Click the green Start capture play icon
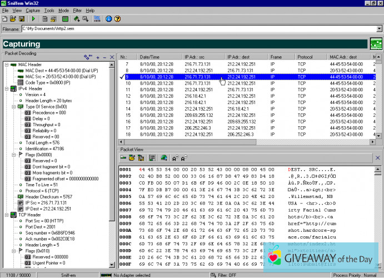The height and width of the screenshot is (278, 384). (34, 18)
